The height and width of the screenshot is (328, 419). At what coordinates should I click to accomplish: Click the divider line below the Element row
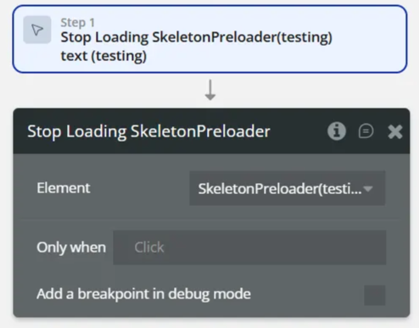(x=211, y=219)
